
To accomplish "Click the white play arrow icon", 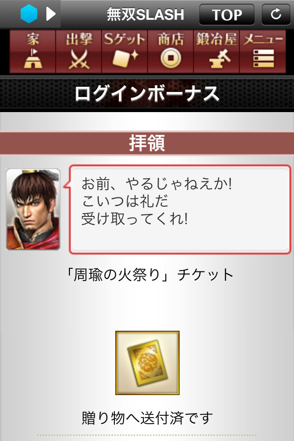I will click(51, 13).
